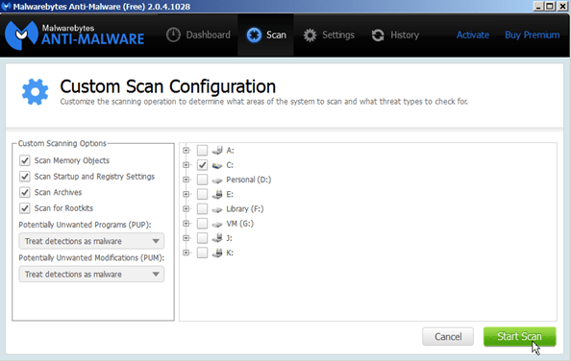Minimize the Malwarebytes window
Viewport: 571px width, 361px height.
click(538, 6)
